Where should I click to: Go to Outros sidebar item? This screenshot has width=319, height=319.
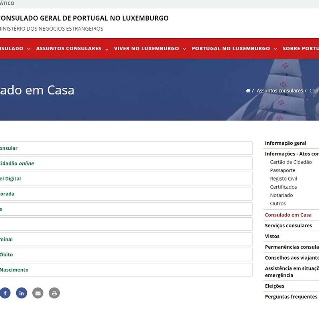tap(278, 203)
